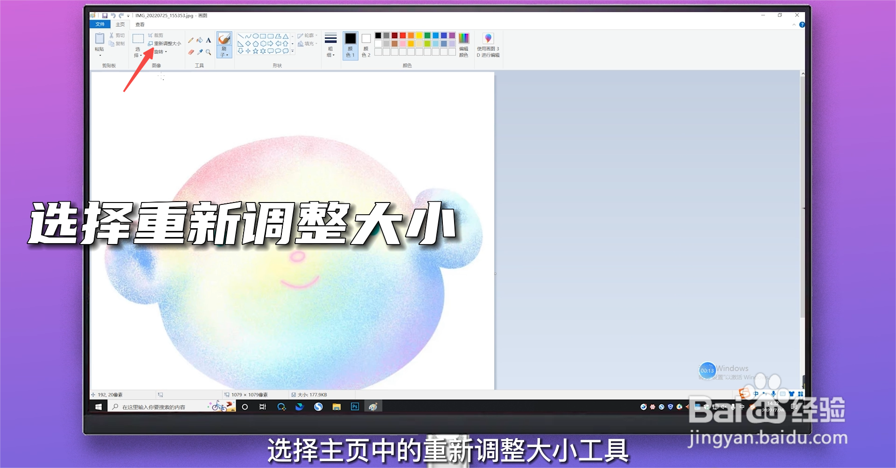This screenshot has width=896, height=468.
Task: Open Customize Quick Access Toolbar dropdown
Action: click(128, 16)
